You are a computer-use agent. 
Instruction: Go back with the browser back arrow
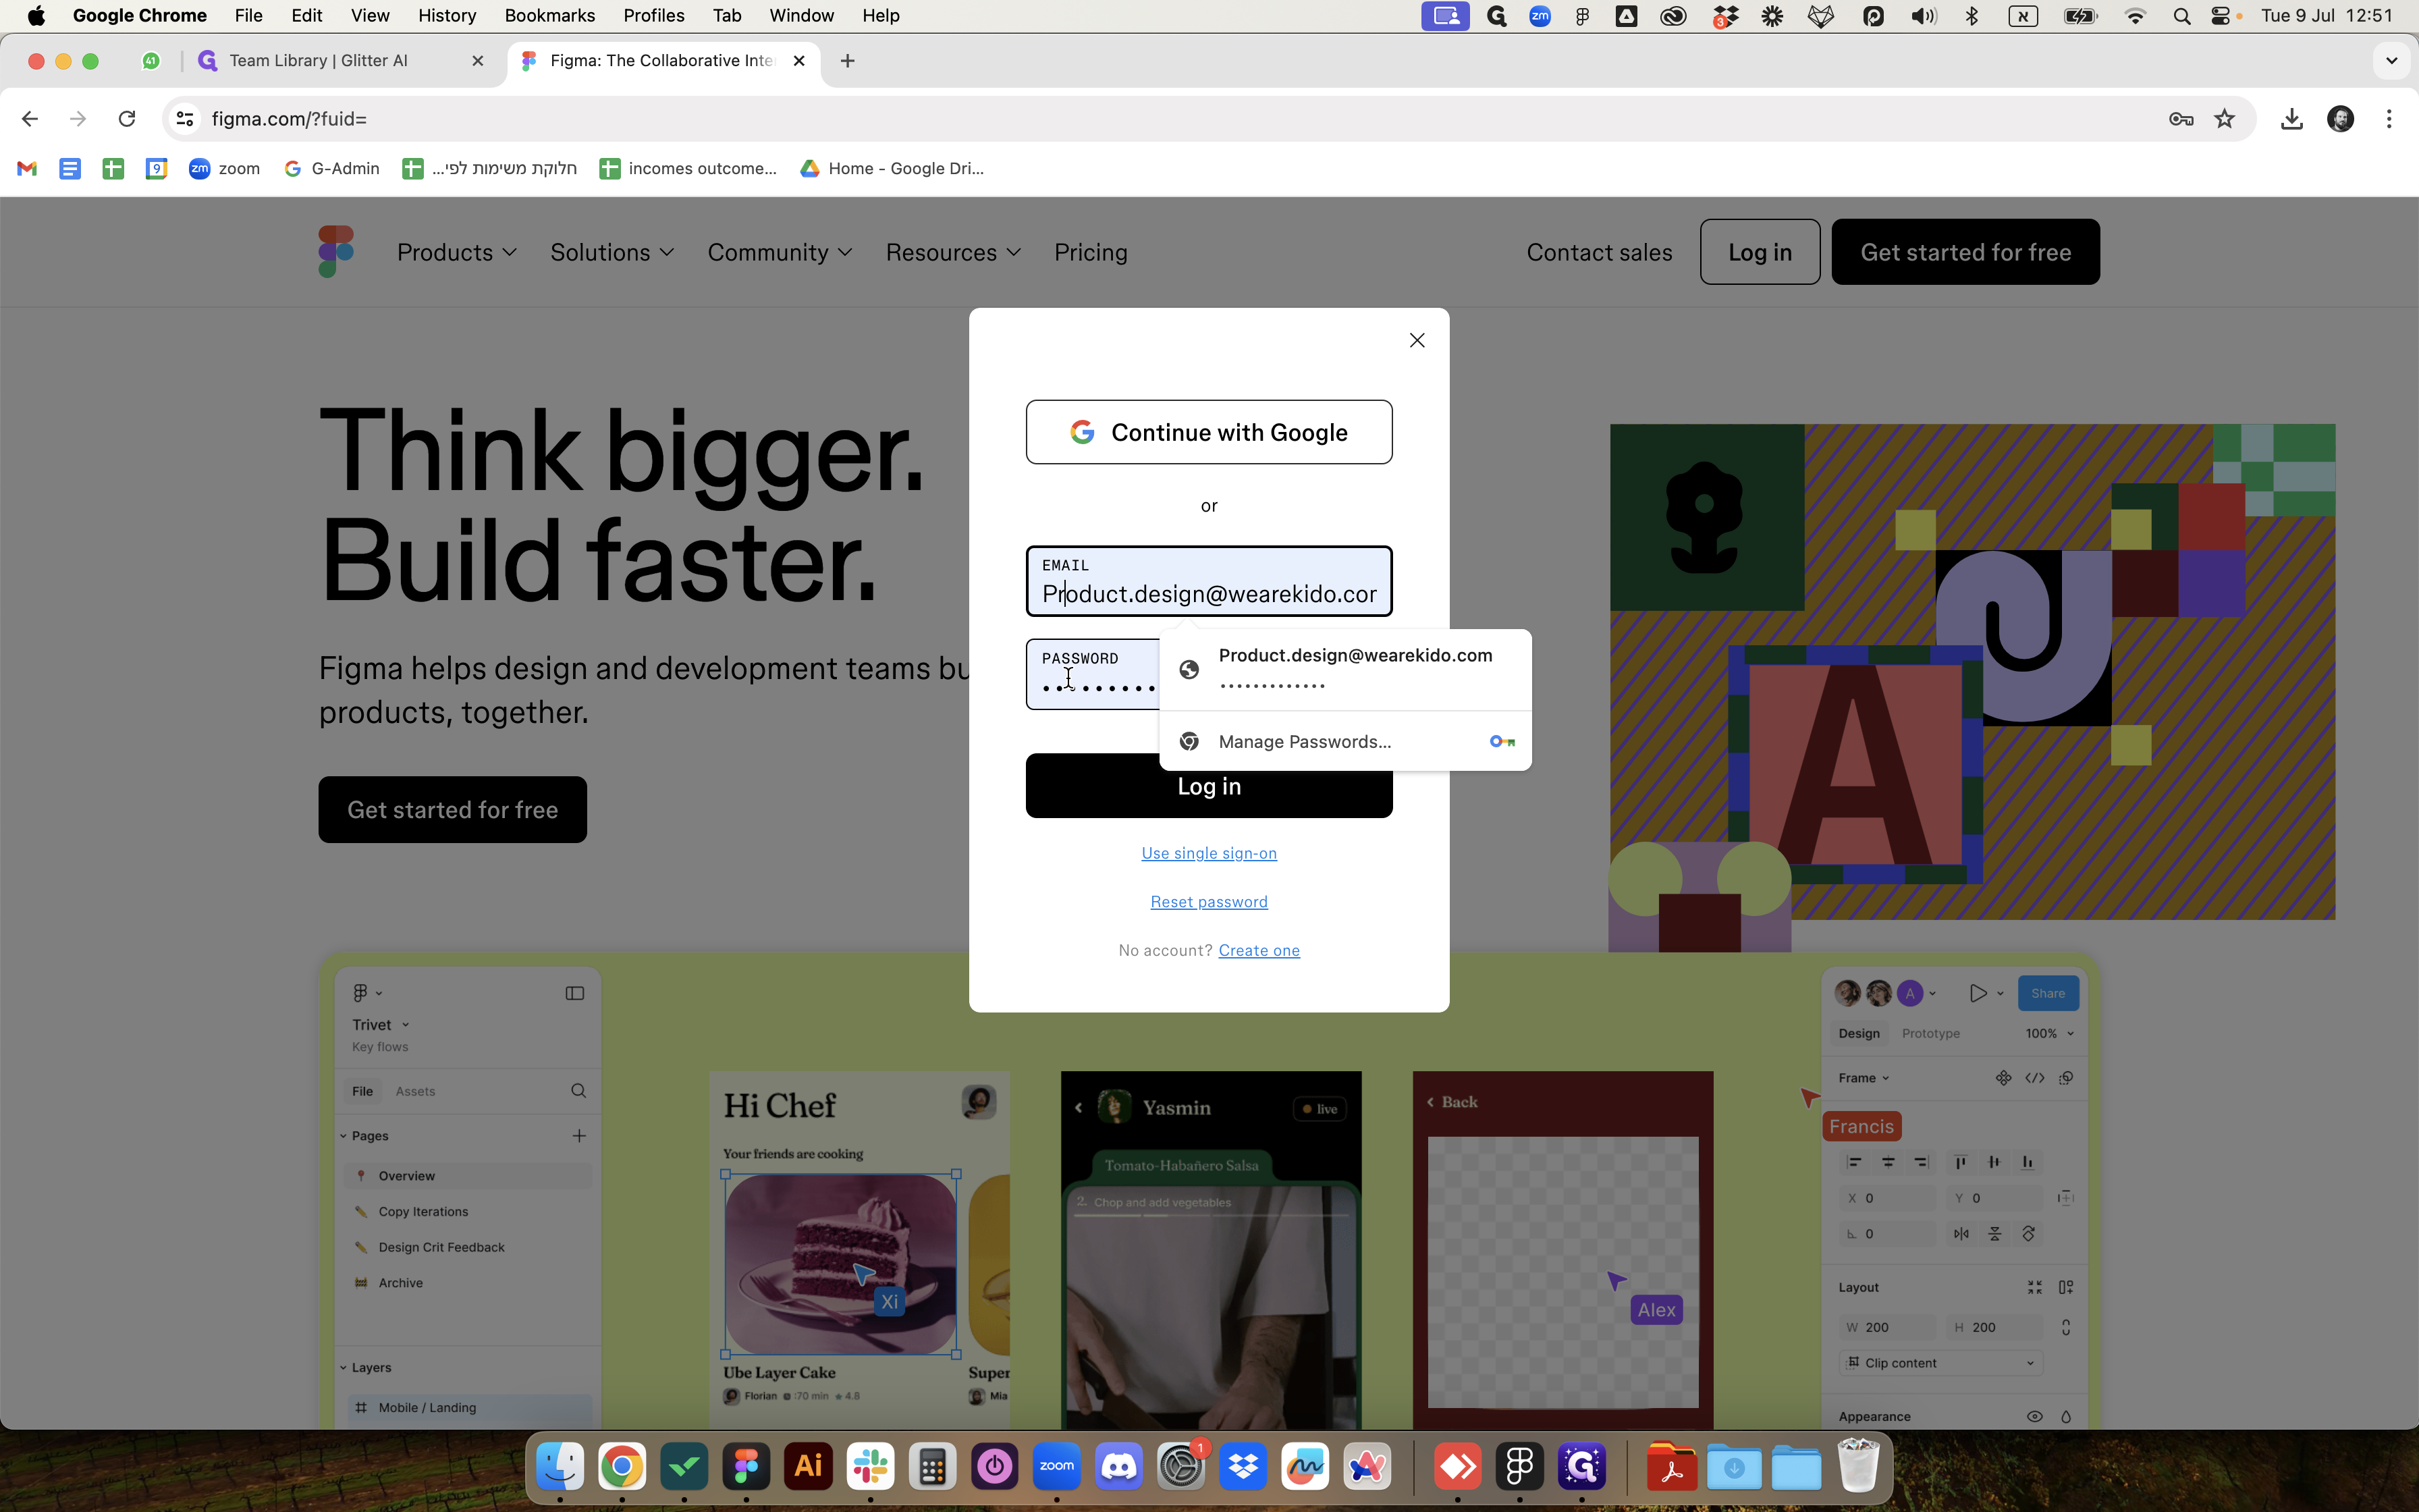coord(30,119)
